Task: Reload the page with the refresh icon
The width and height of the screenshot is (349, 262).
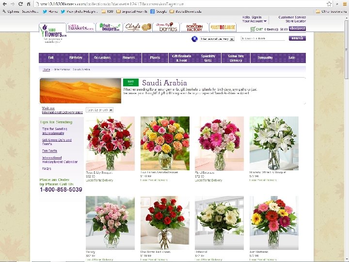Action: (x=20, y=4)
